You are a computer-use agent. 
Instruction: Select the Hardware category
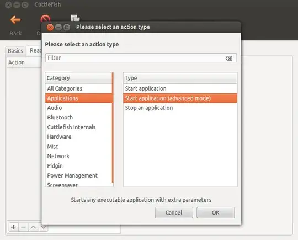pyautogui.click(x=79, y=137)
